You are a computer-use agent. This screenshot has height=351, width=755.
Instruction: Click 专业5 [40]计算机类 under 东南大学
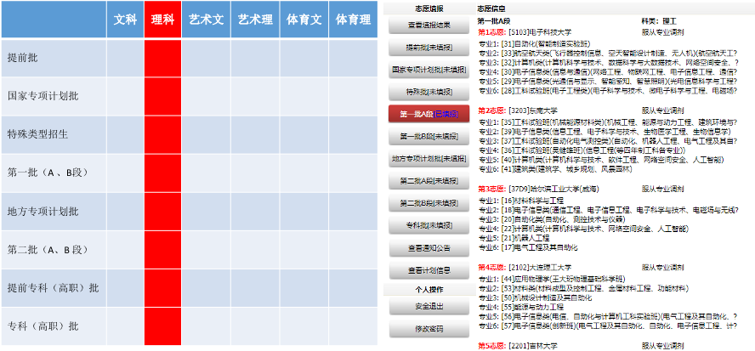601,160
